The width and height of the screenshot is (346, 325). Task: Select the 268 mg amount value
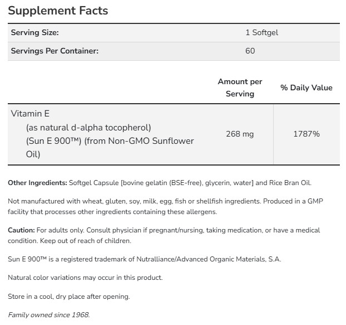coord(240,134)
